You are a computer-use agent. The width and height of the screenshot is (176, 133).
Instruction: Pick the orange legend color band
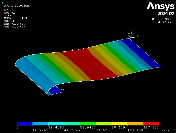click(x=135, y=123)
